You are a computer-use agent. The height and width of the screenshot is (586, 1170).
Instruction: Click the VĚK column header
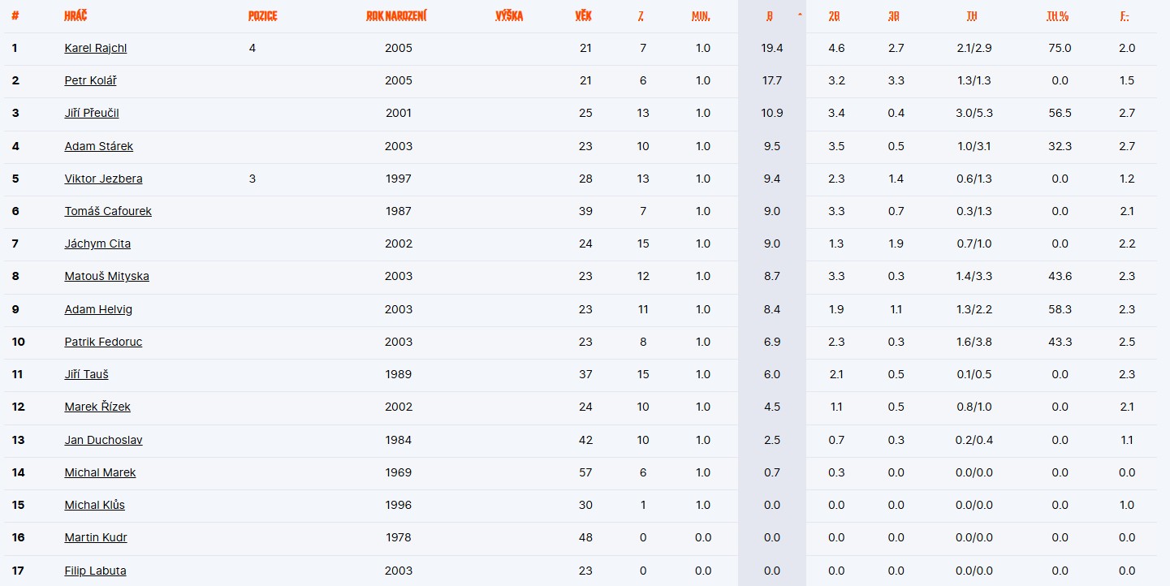583,16
